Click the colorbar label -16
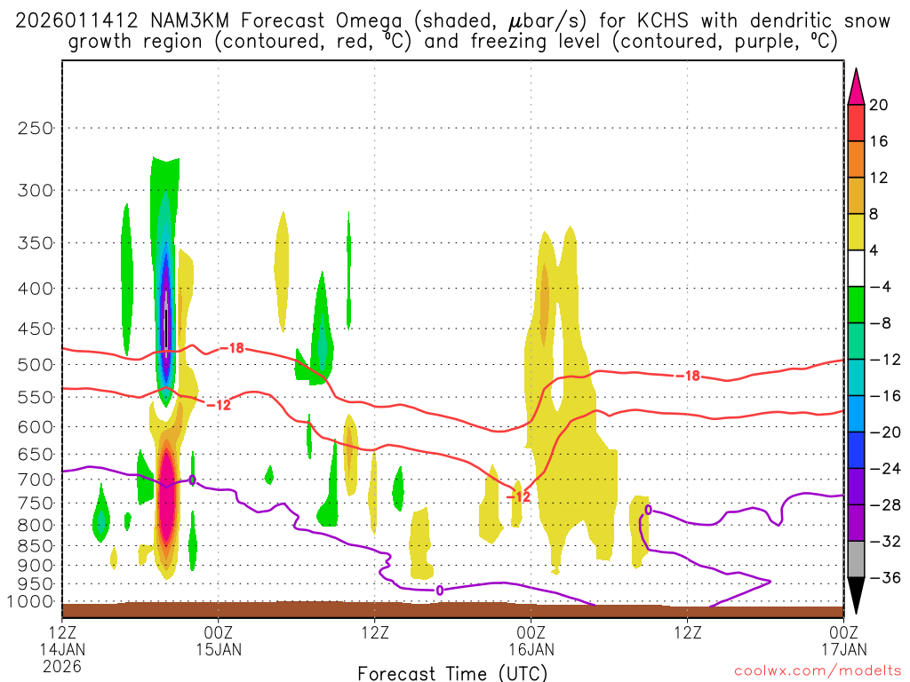 [884, 396]
